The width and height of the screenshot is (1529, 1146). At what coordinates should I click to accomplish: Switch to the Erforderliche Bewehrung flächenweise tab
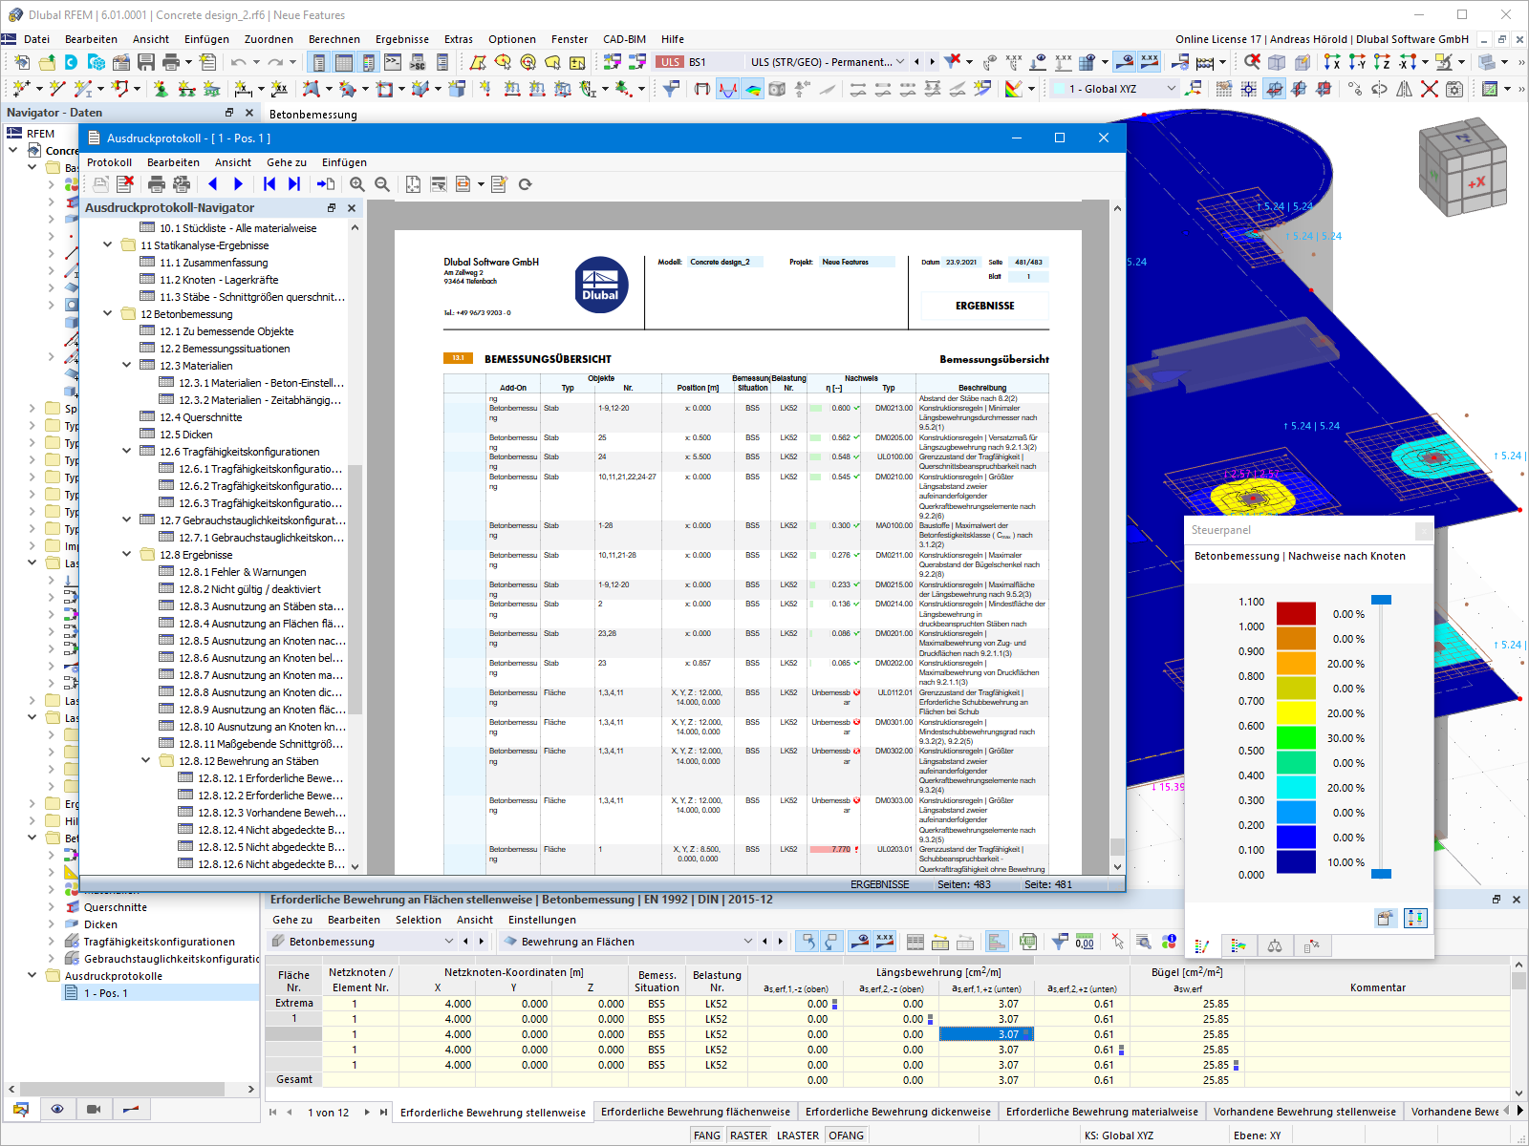(696, 1112)
